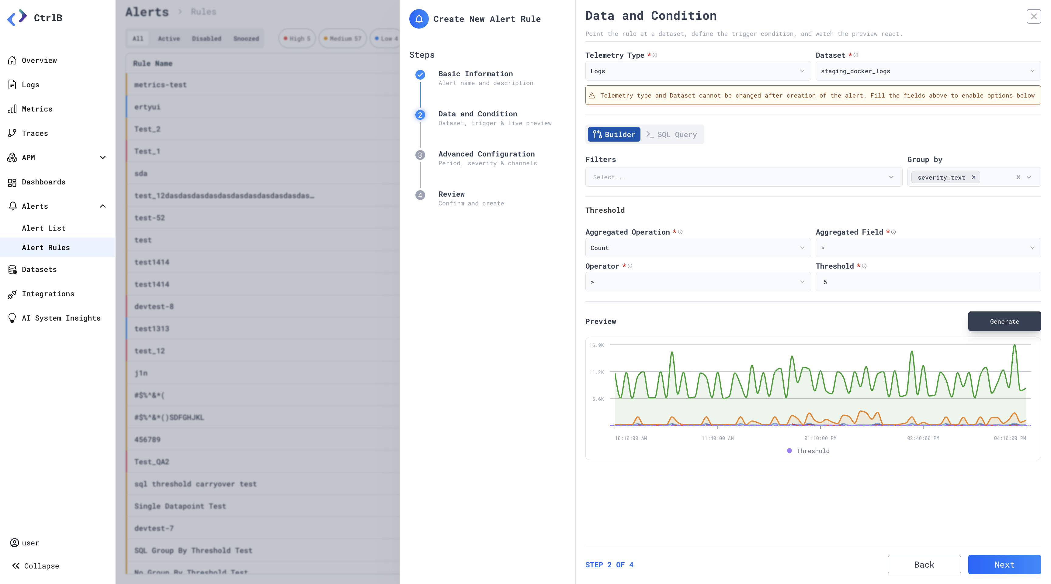Remove severity_text tag from Group by

point(973,177)
